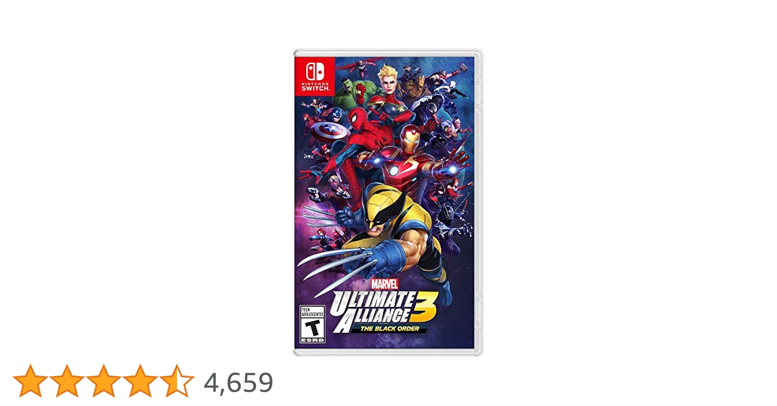
Task: Click the second rating star
Action: point(67,381)
